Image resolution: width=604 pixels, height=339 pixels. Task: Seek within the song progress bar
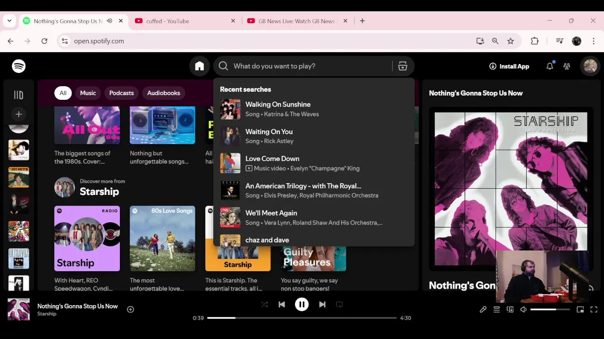coord(302,318)
